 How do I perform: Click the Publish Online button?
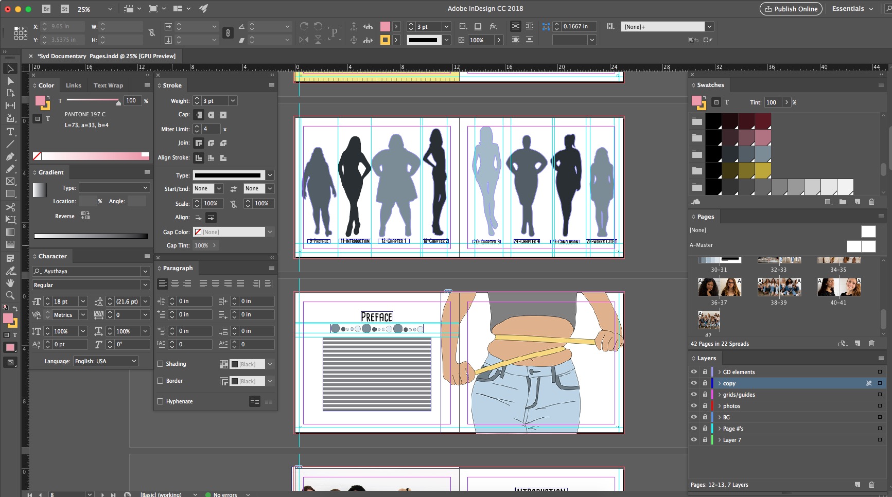791,9
